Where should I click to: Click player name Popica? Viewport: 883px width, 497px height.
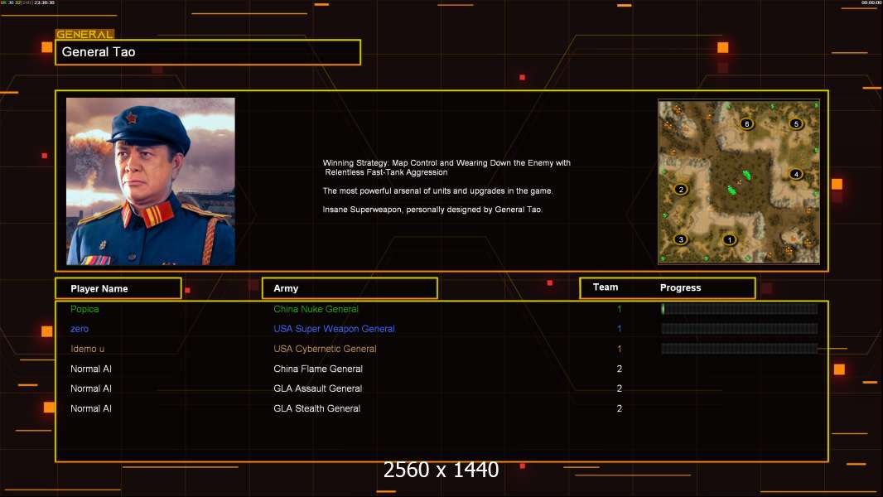pyautogui.click(x=84, y=309)
